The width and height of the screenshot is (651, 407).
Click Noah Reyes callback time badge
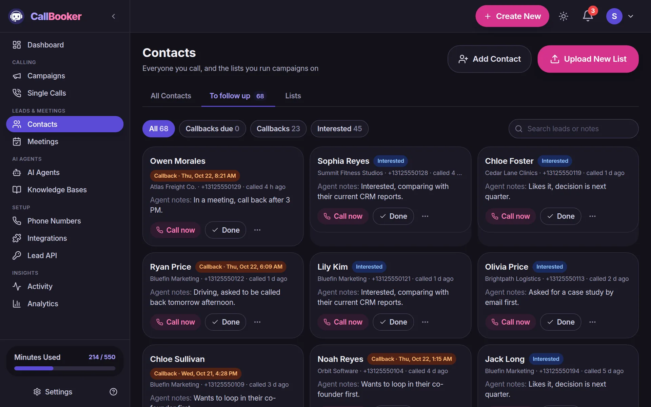click(x=411, y=359)
